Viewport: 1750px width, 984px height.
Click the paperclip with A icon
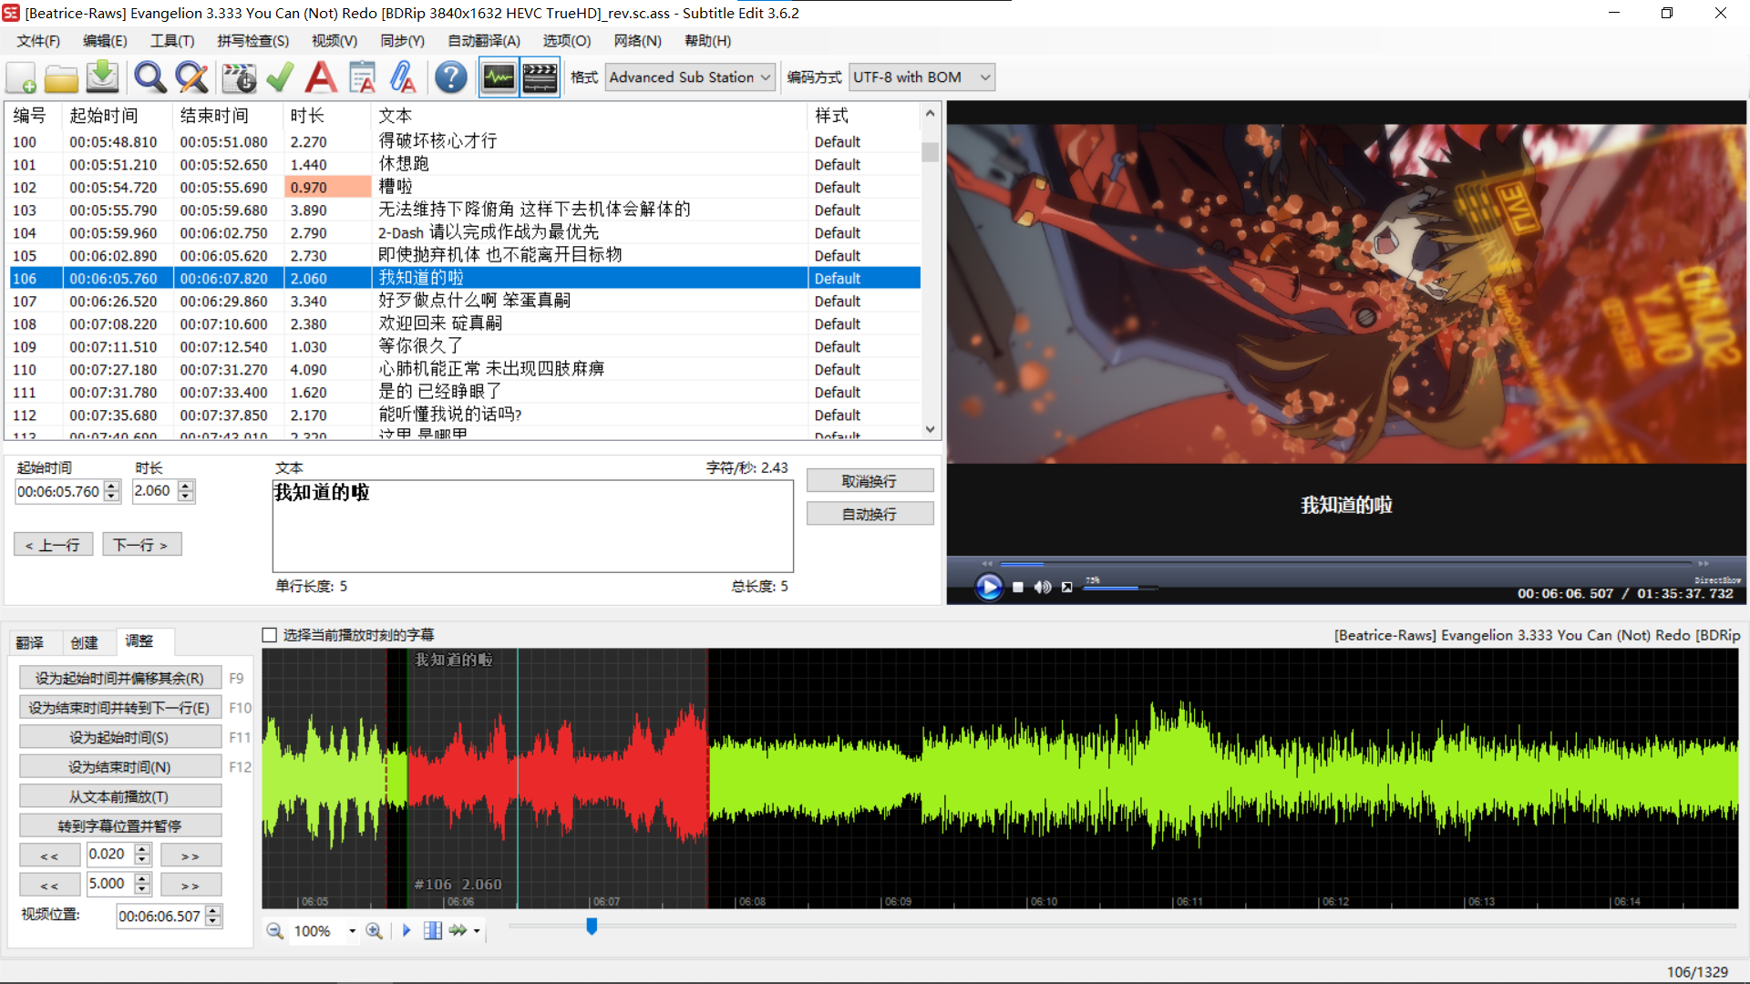(403, 77)
